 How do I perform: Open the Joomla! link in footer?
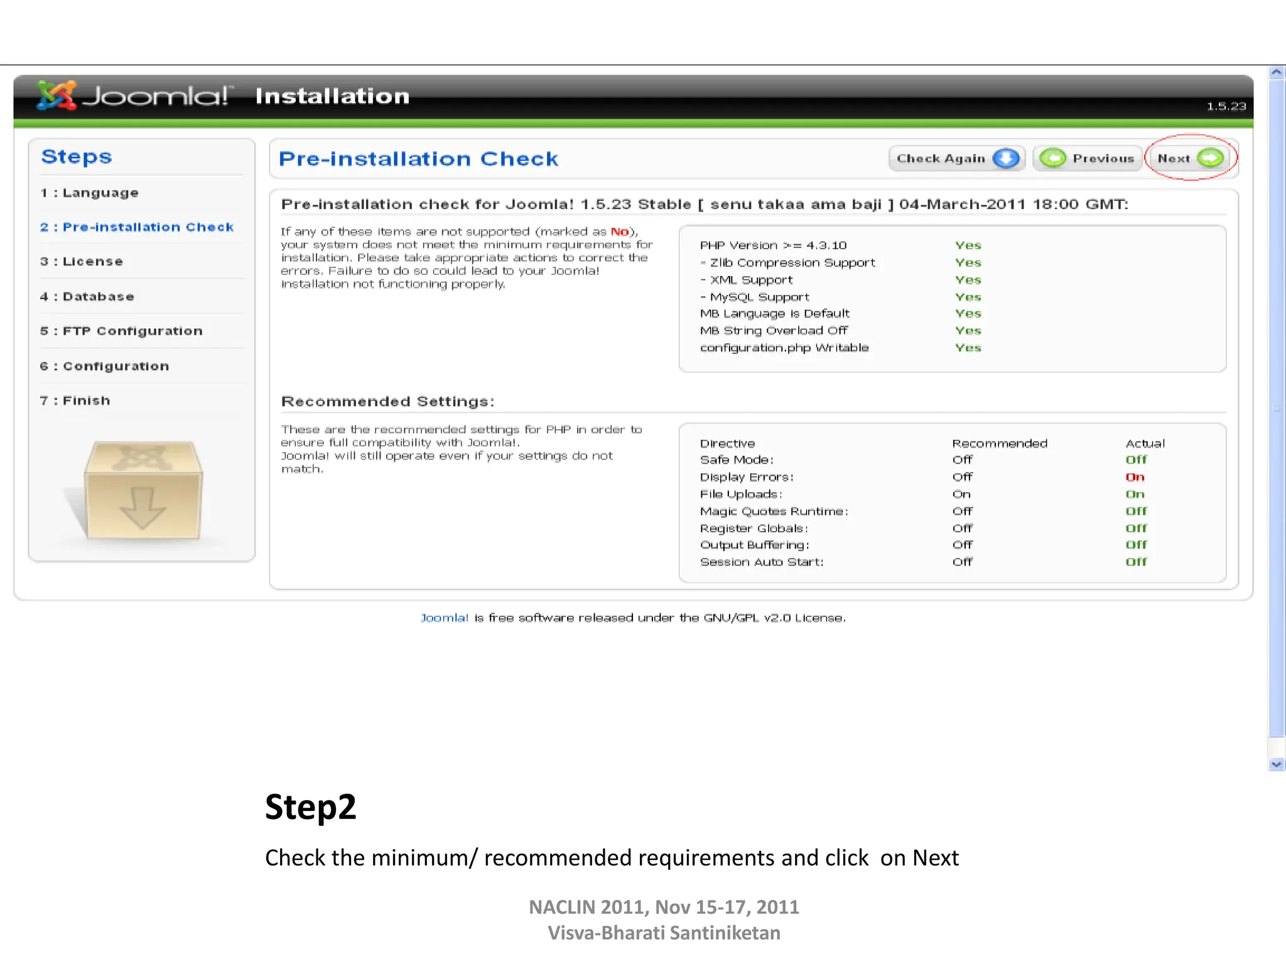(x=445, y=618)
